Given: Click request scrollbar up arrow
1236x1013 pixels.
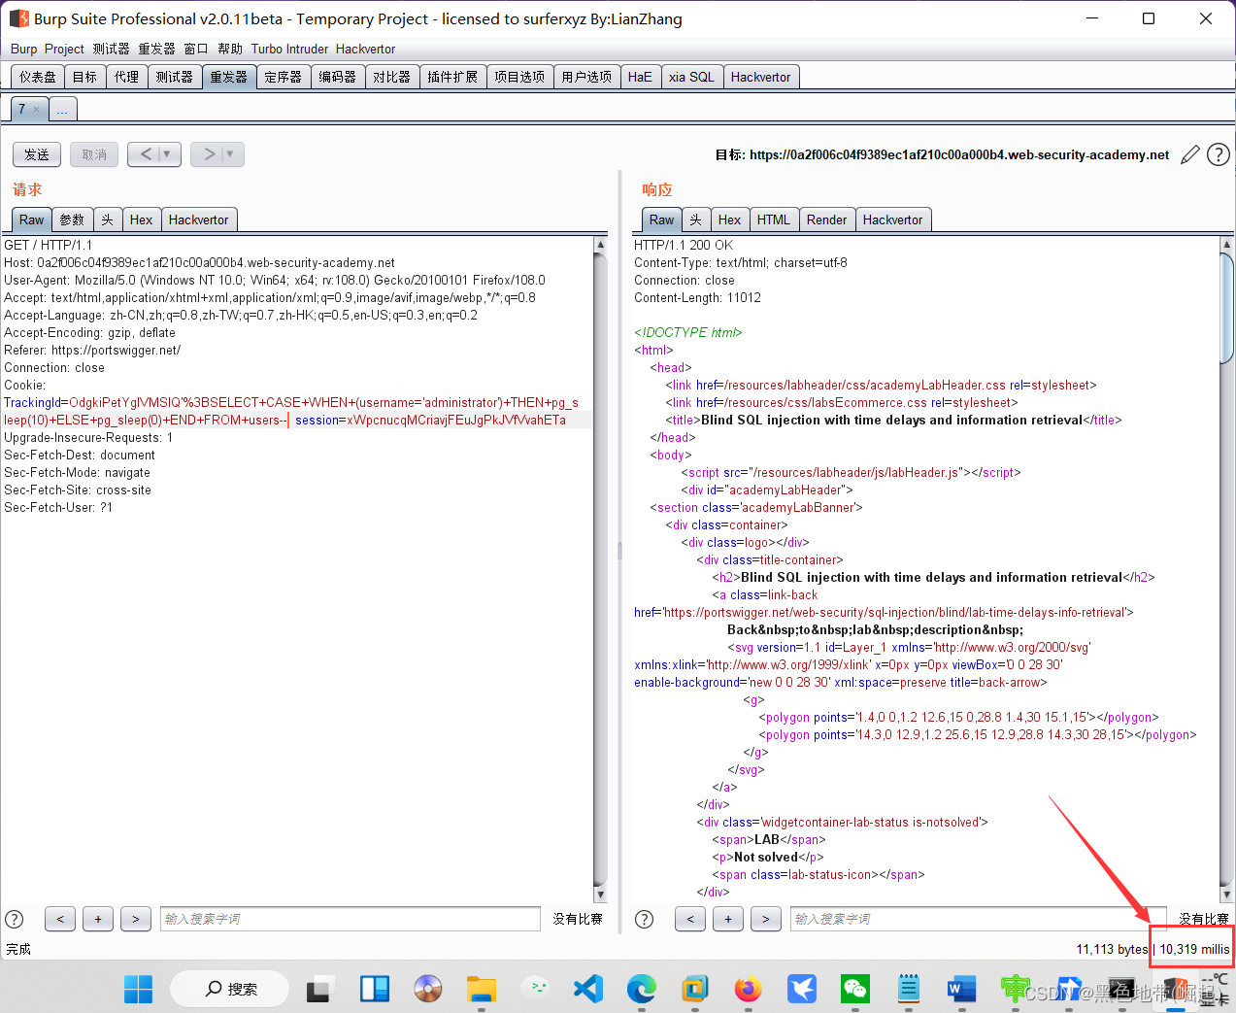Looking at the screenshot, I should (x=600, y=245).
